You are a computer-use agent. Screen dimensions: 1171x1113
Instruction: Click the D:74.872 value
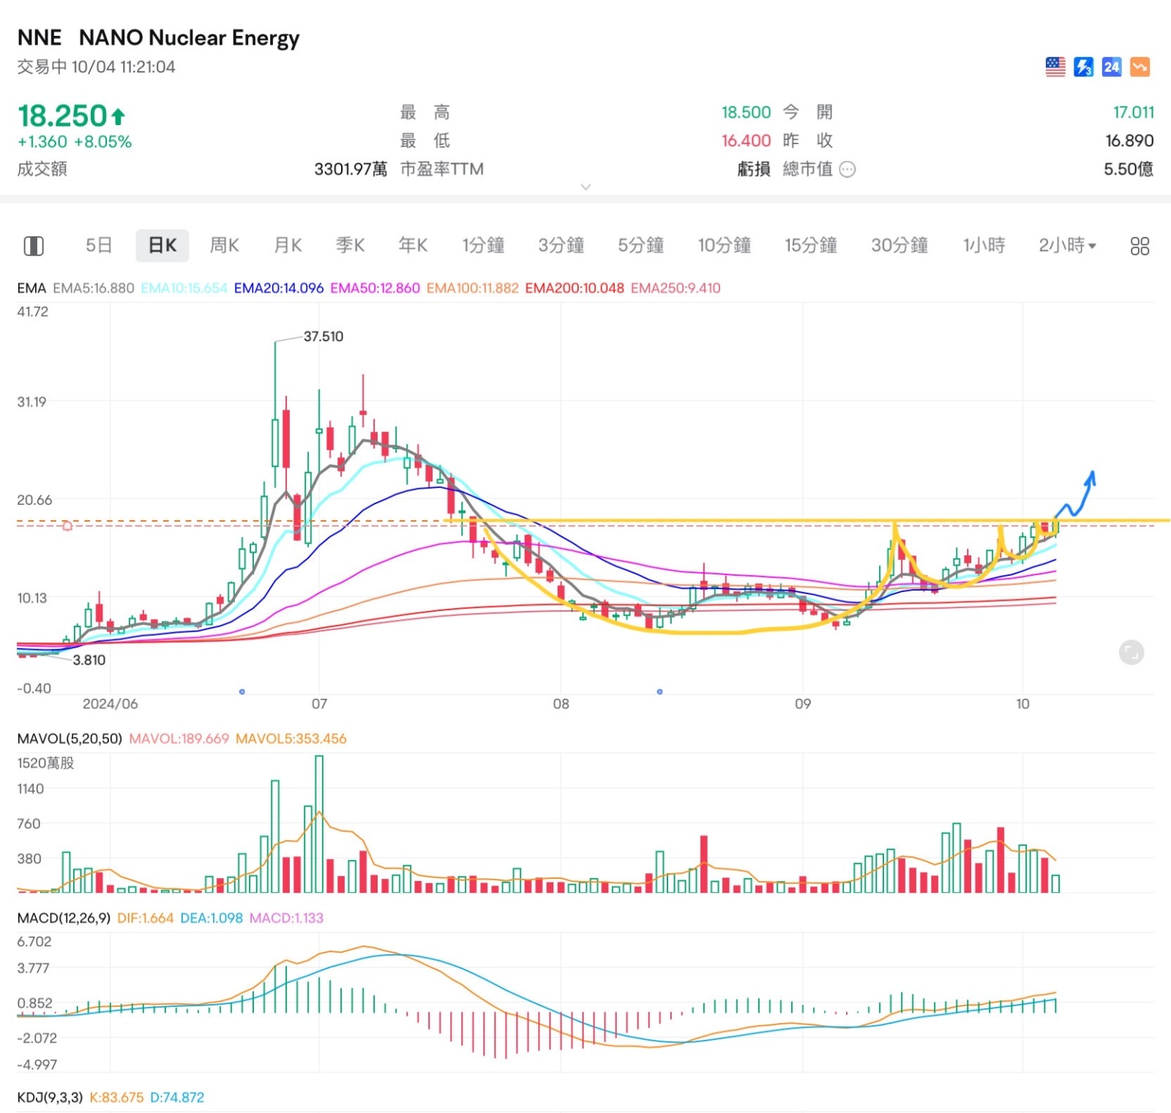tap(176, 1098)
